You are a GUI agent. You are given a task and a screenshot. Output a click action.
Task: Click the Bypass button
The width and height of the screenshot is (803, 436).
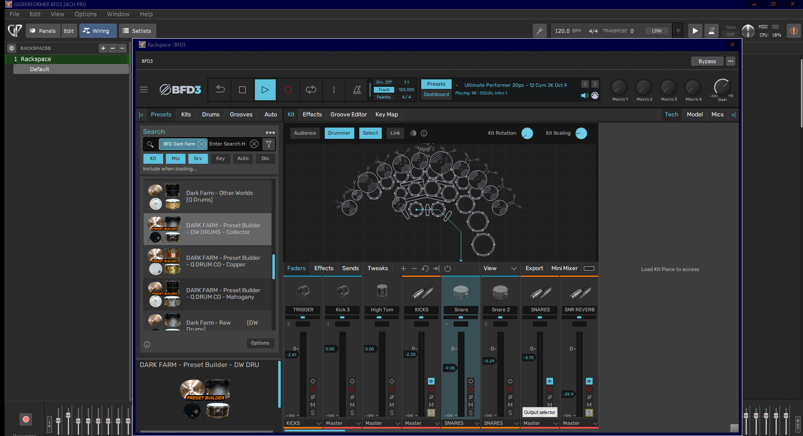(707, 61)
